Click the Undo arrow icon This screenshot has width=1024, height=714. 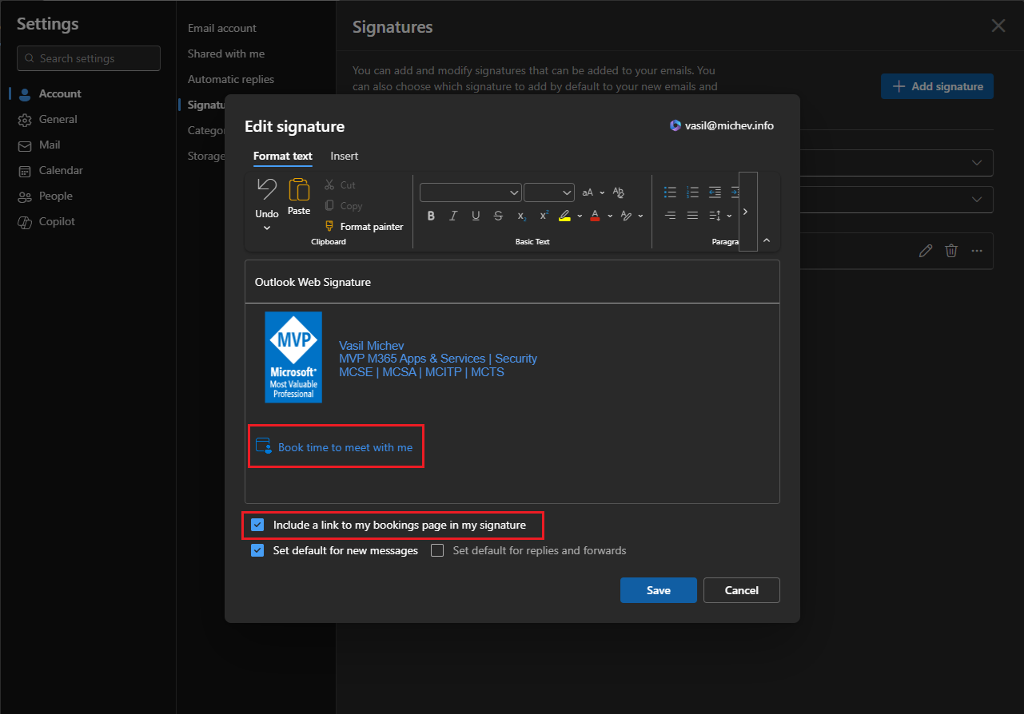pyautogui.click(x=266, y=190)
